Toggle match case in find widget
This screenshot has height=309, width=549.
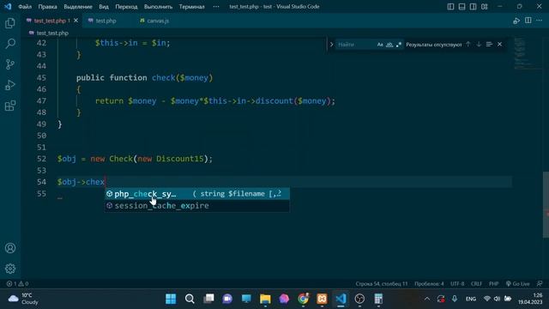(x=380, y=45)
